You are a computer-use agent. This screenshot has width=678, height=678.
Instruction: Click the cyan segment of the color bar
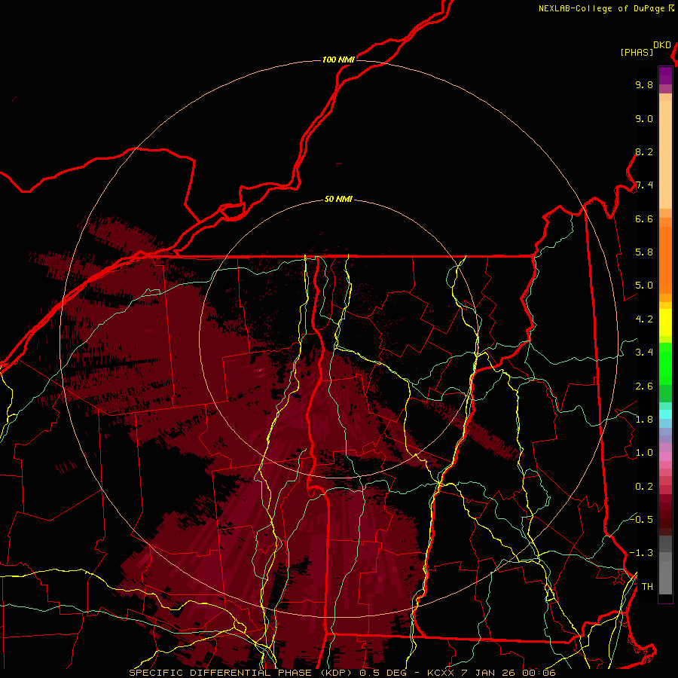point(665,414)
